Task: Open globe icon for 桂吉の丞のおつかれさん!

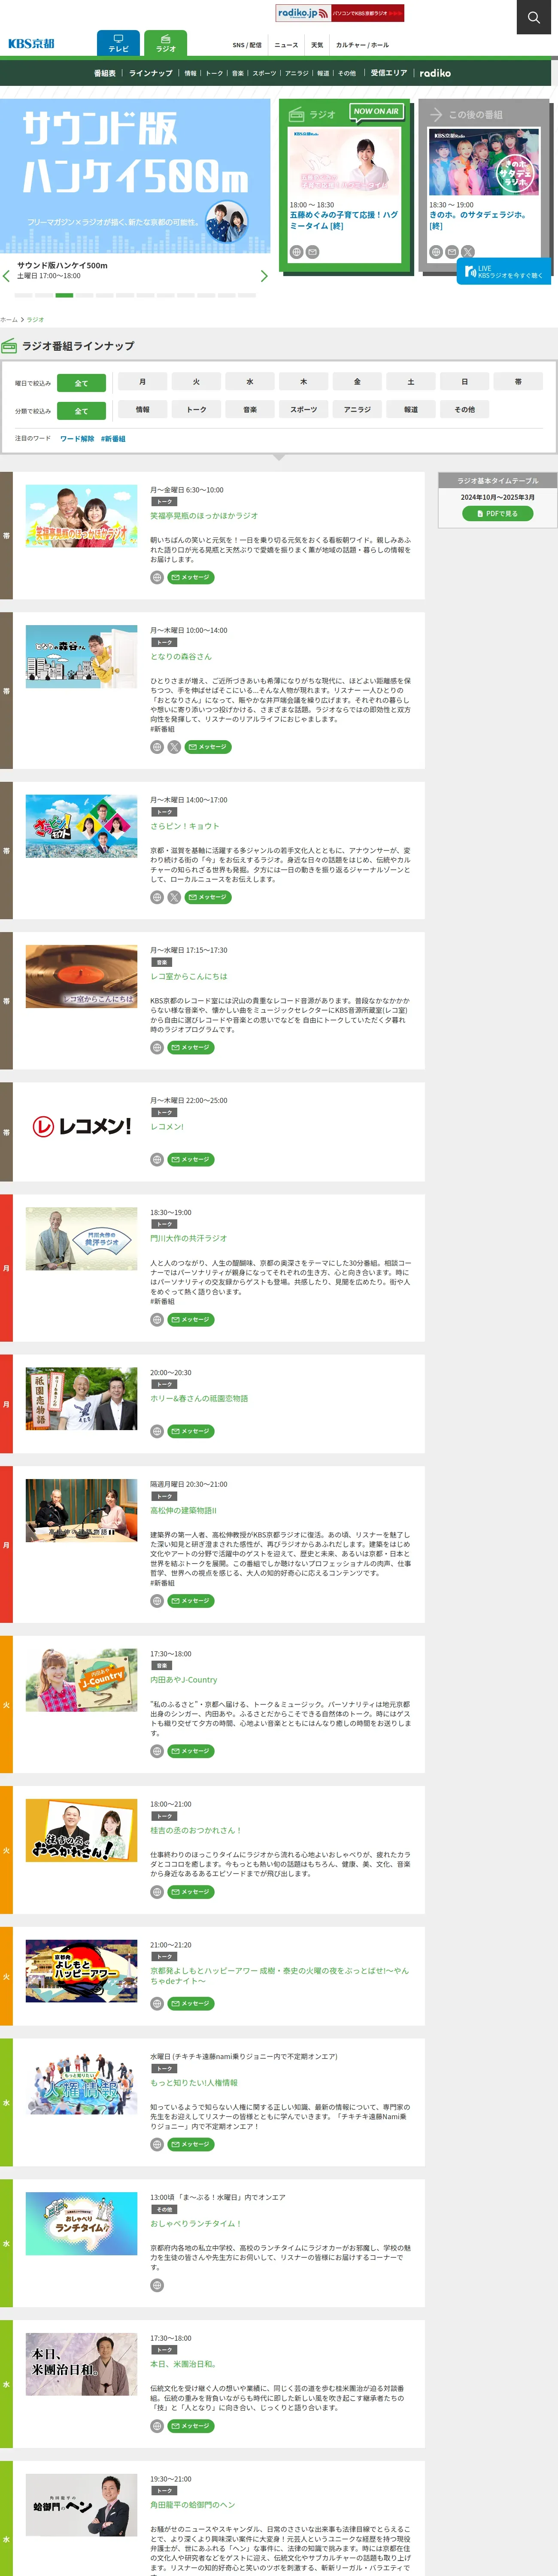Action: 157,1892
